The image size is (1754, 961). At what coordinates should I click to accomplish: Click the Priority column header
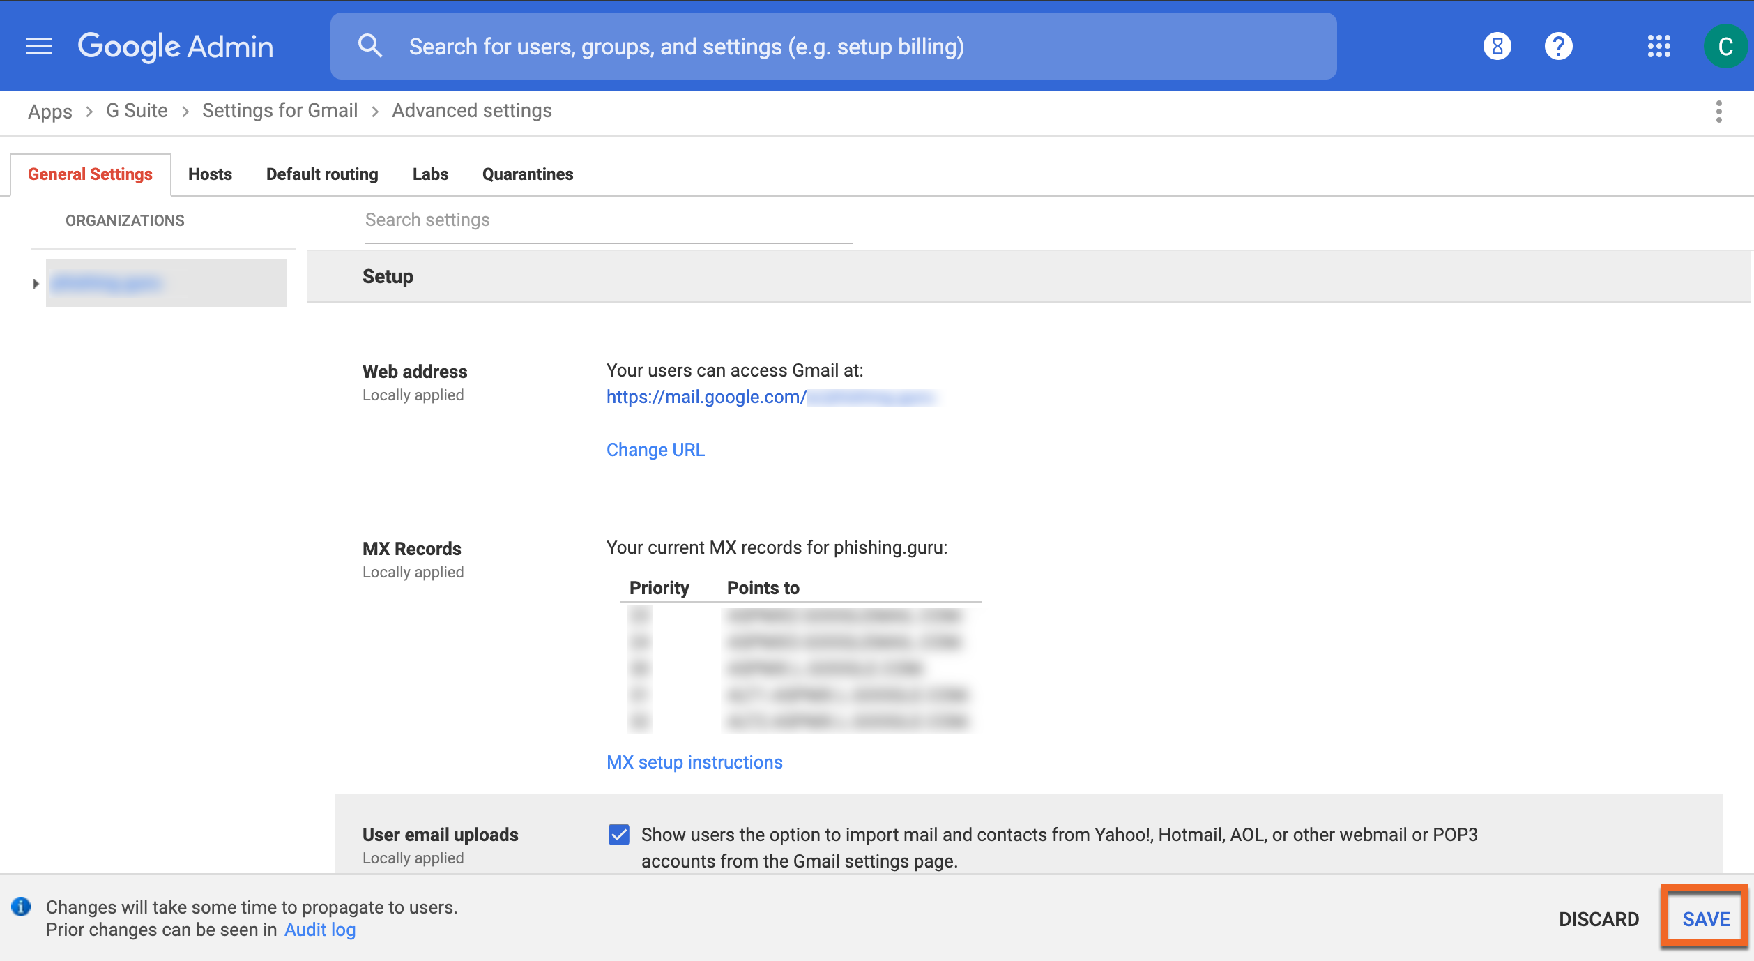click(x=659, y=588)
